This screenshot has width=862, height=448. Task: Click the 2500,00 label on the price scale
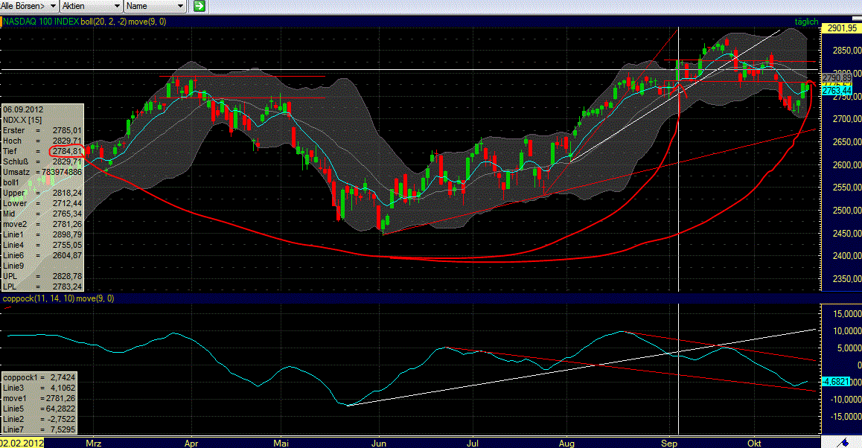coord(846,211)
